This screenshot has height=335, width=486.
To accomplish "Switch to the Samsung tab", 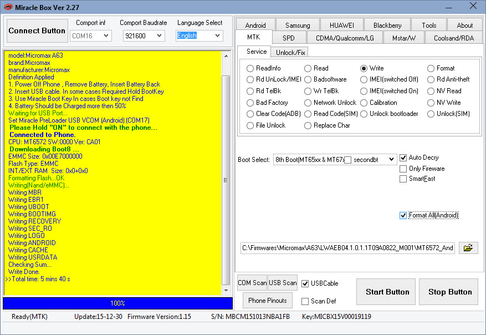I will (298, 26).
